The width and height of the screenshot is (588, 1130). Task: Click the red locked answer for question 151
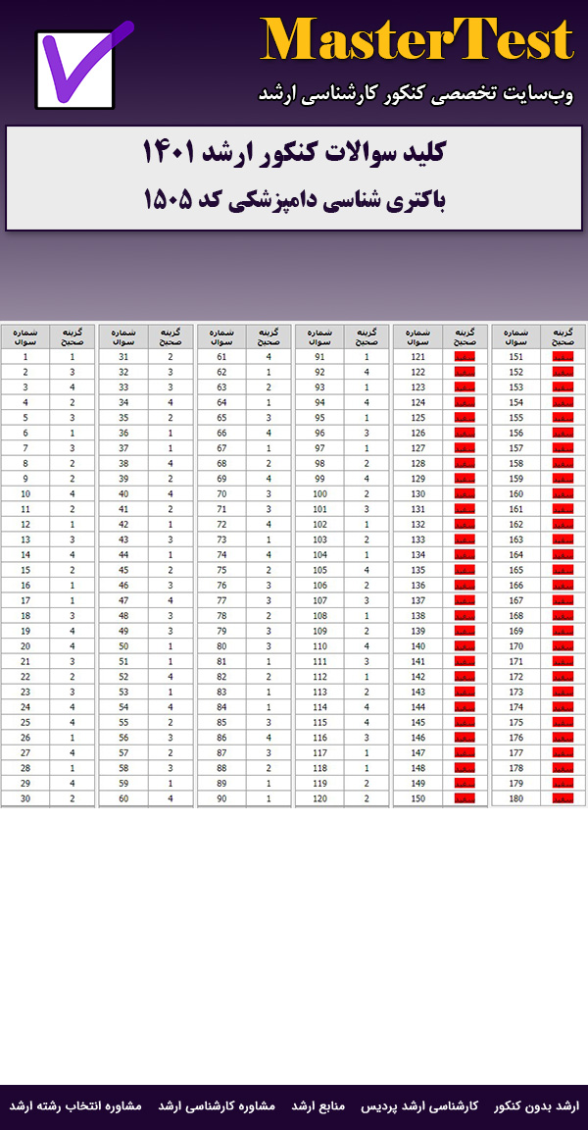(563, 357)
